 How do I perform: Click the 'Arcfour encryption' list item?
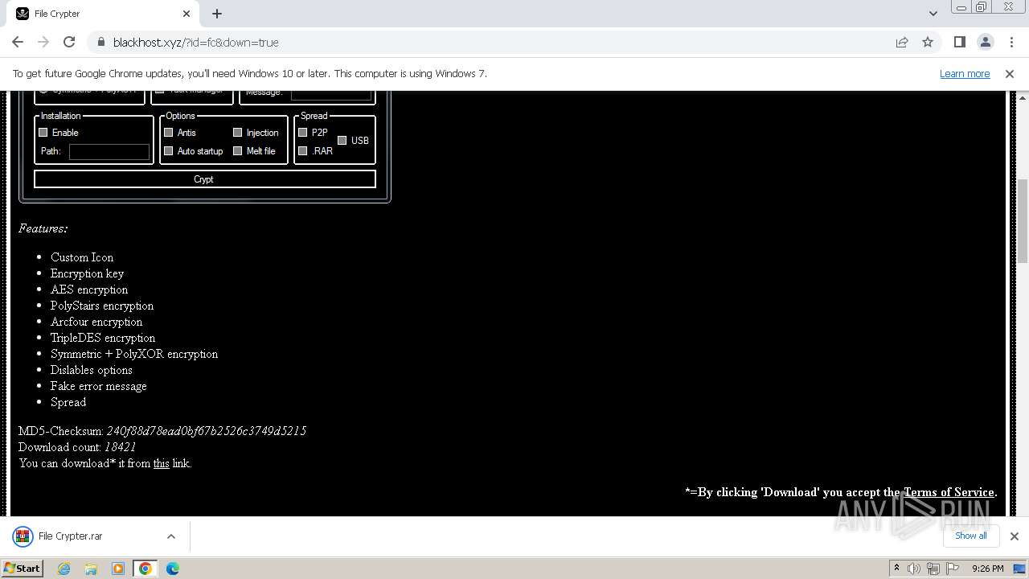coord(96,322)
